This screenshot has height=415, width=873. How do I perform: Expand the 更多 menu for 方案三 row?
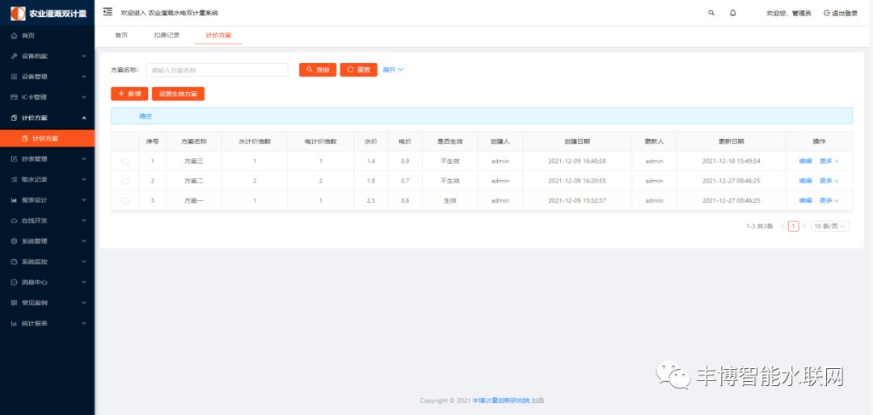pos(829,161)
